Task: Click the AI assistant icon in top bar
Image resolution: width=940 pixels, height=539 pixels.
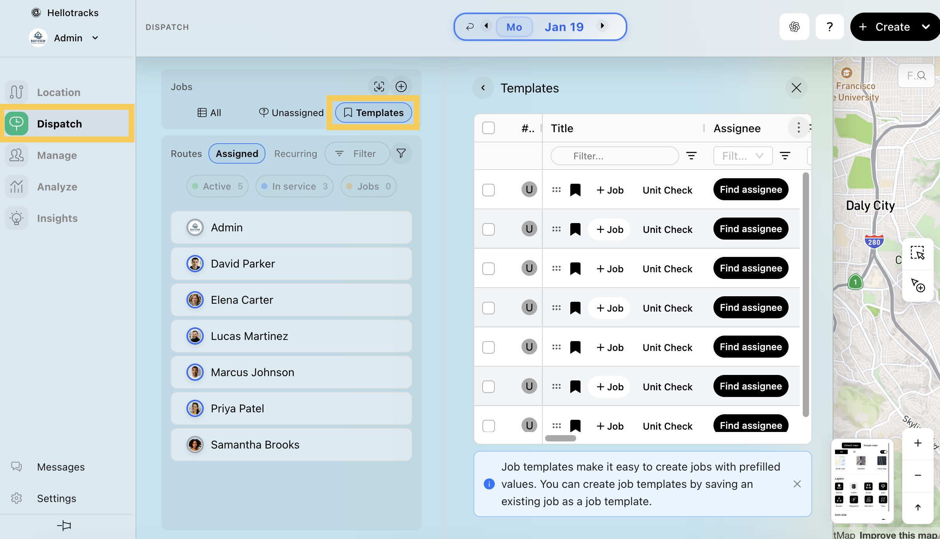Action: (794, 27)
